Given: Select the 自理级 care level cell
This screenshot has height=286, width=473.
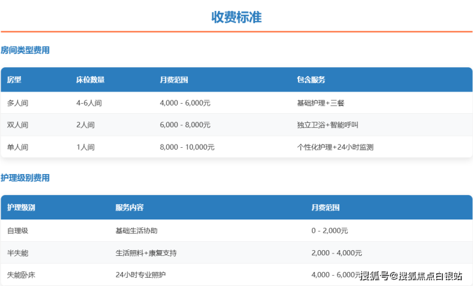Looking at the screenshot, I should click(18, 230).
